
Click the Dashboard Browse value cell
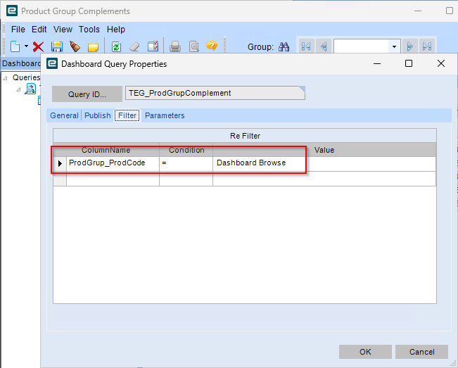324,163
